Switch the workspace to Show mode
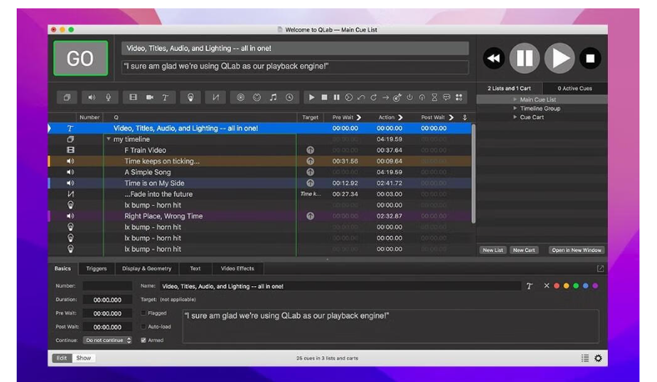 (83, 358)
